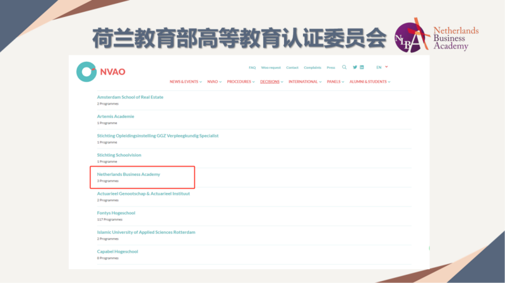Screen dimensions: 505x283
Task: Click '3 Programmes' under Netherlands Business Academy
Action: tap(107, 181)
